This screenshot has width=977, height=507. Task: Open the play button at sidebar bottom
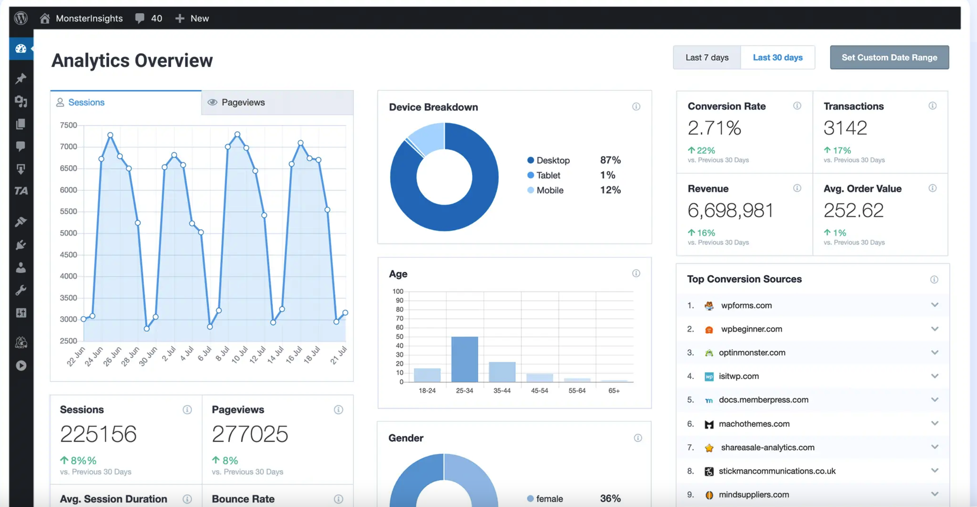tap(21, 366)
